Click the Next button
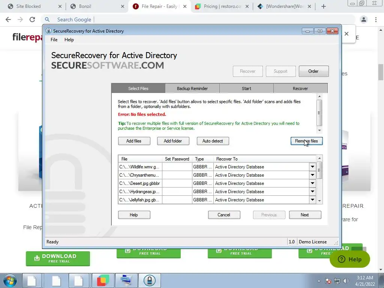 coord(305,215)
